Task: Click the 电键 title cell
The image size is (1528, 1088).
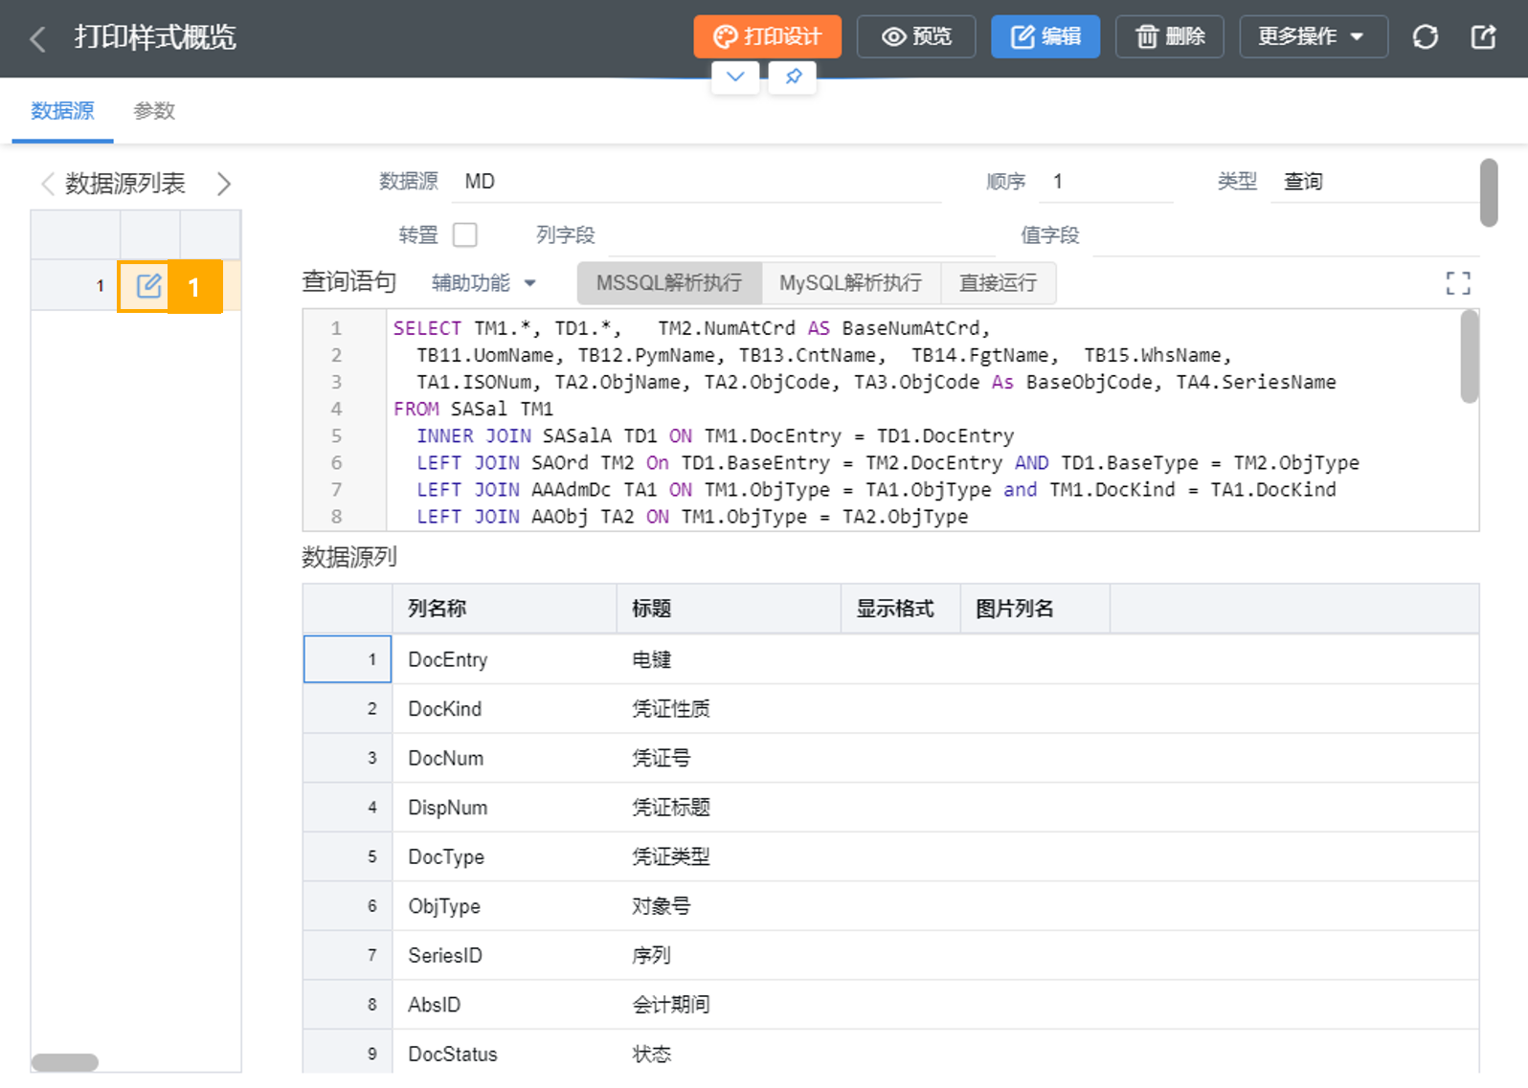Action: [729, 659]
